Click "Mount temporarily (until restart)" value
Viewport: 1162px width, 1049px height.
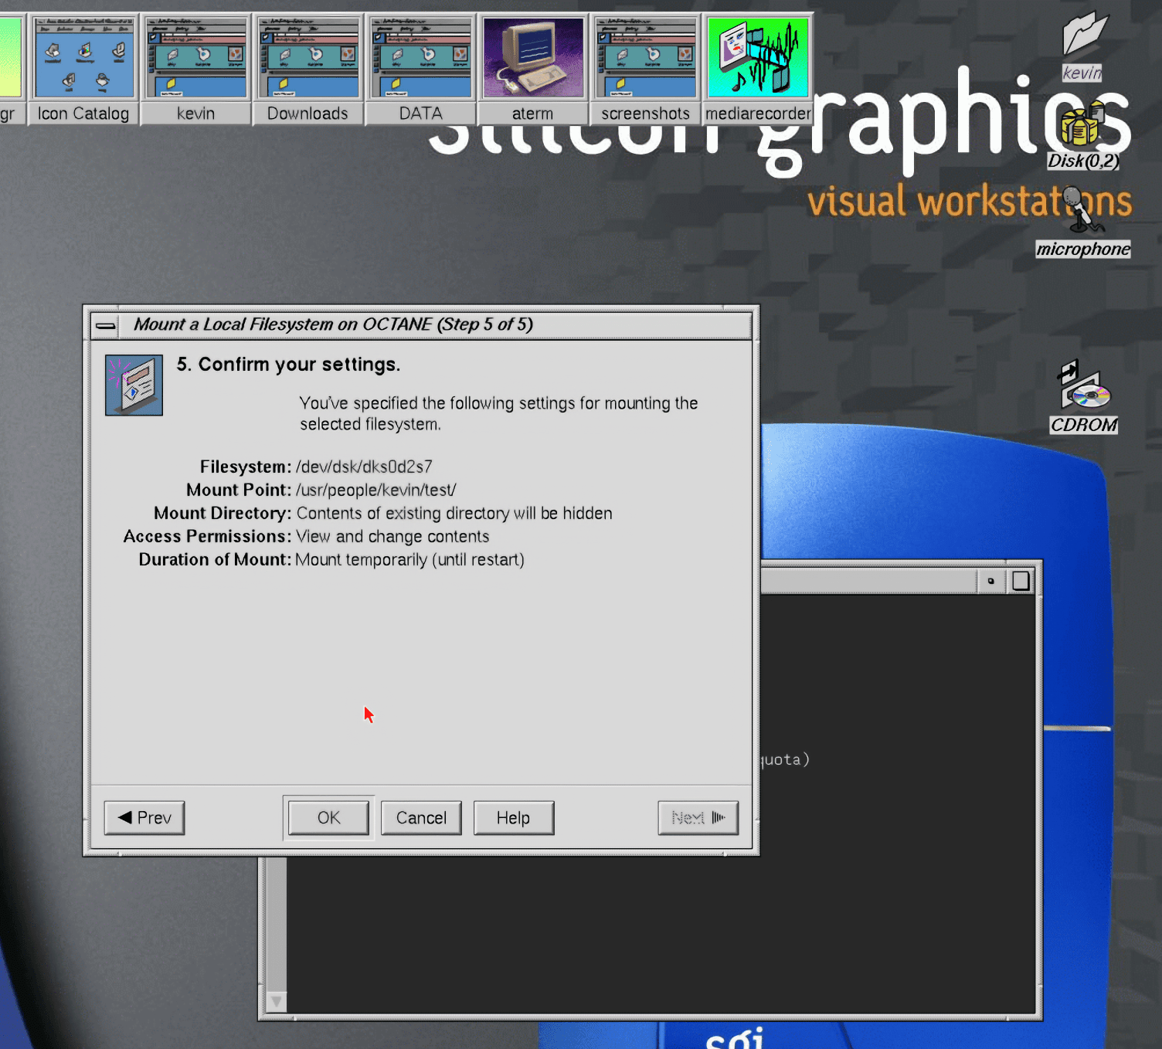pos(409,559)
